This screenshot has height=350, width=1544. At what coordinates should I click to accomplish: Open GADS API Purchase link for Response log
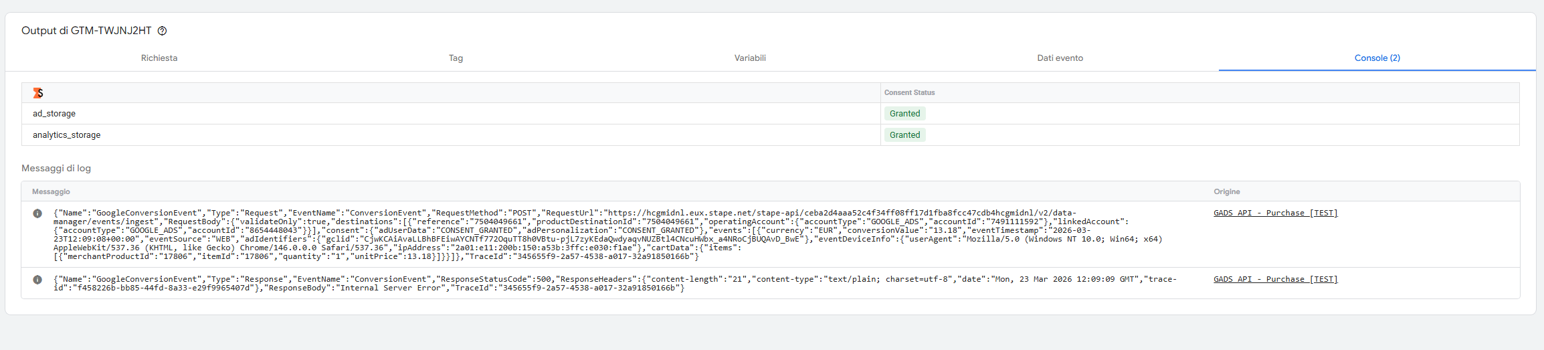point(1275,279)
